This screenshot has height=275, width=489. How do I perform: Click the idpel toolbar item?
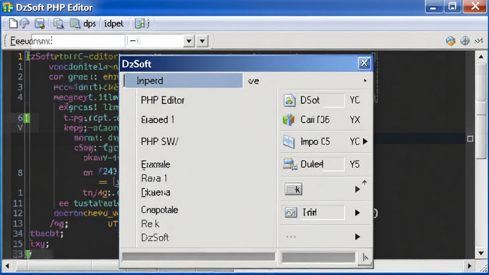tap(114, 24)
